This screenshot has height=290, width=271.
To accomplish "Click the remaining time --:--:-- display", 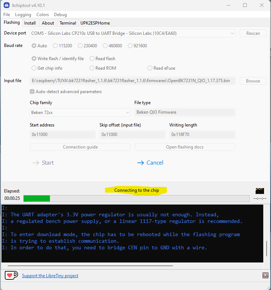I will click(260, 198).
